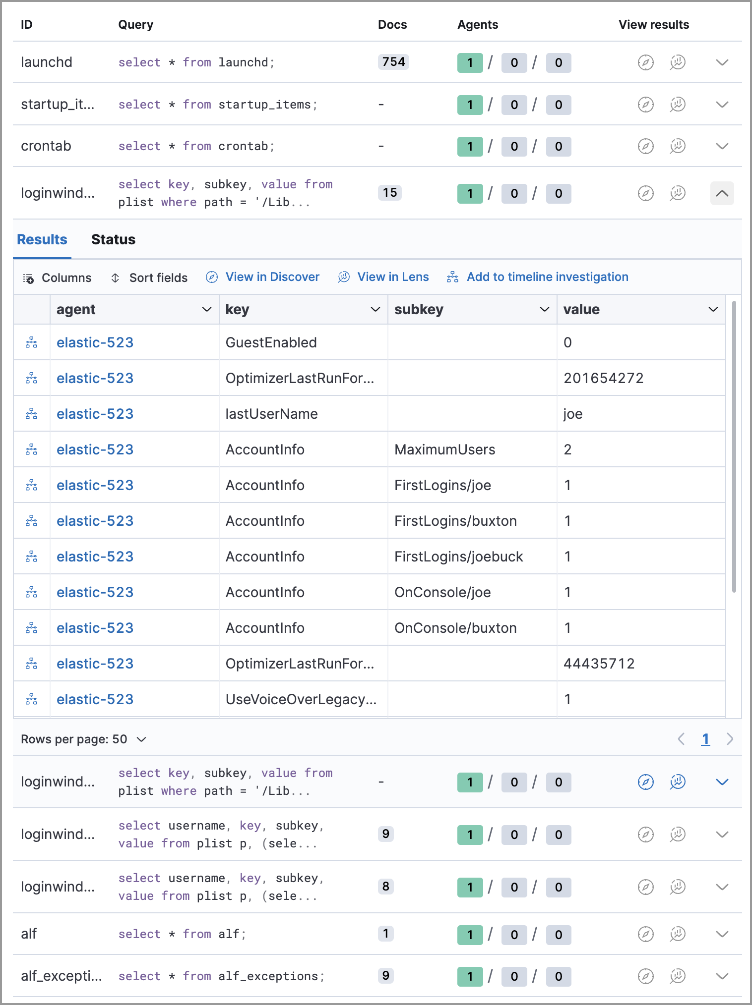
Task: Open launchd row results in Lens icon
Action: click(678, 62)
